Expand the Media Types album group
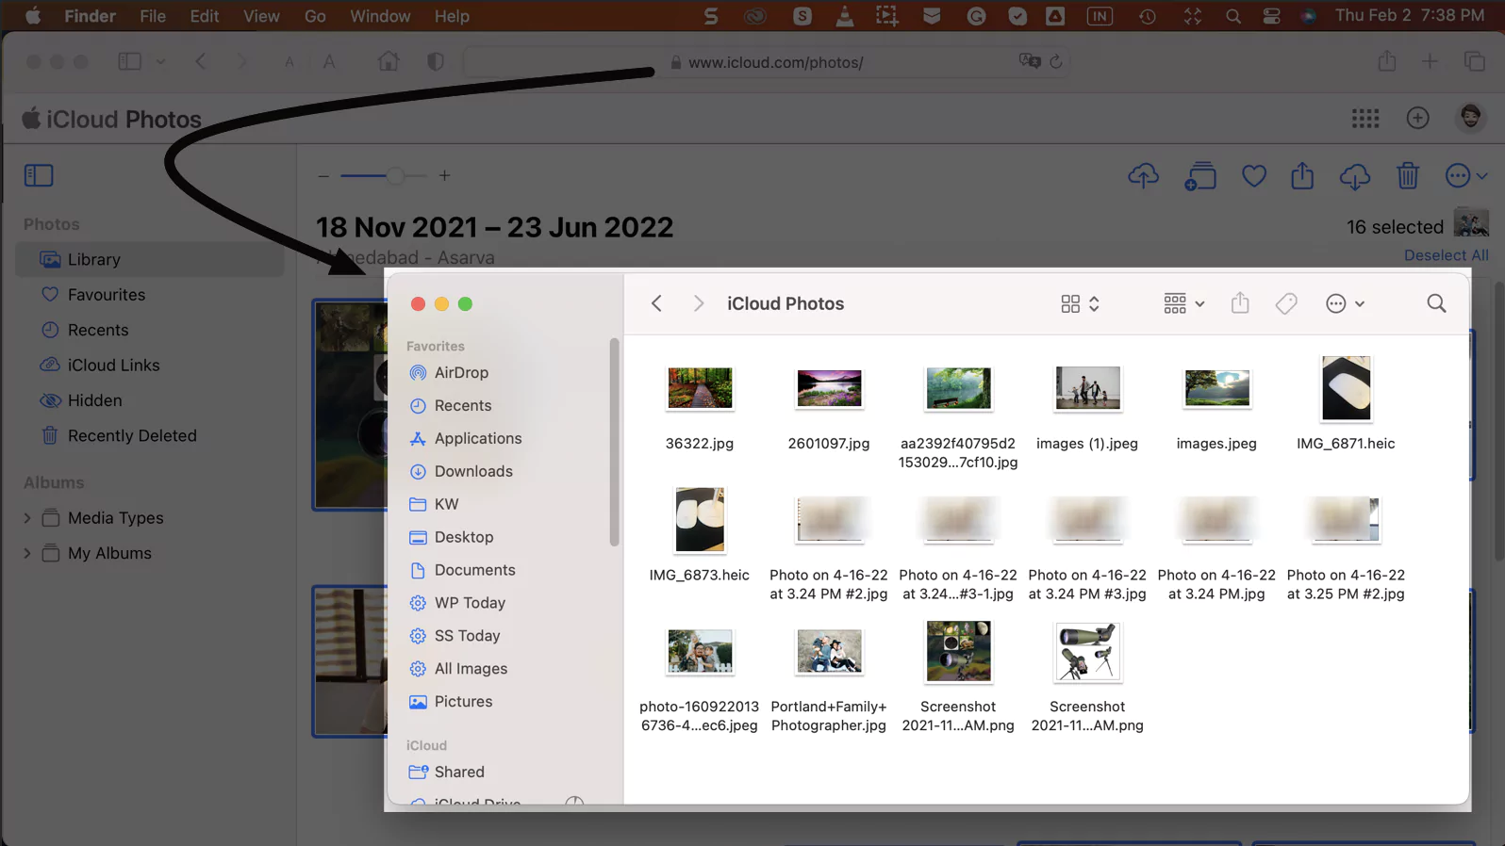 (x=27, y=518)
